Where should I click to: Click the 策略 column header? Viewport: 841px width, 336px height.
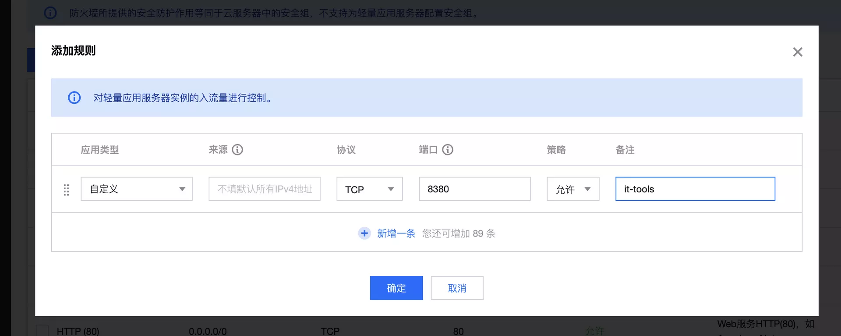coord(556,150)
